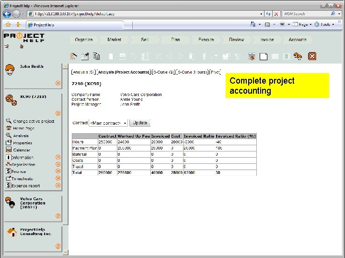Expand the Timesheets submenu arrow

pyautogui.click(x=58, y=178)
